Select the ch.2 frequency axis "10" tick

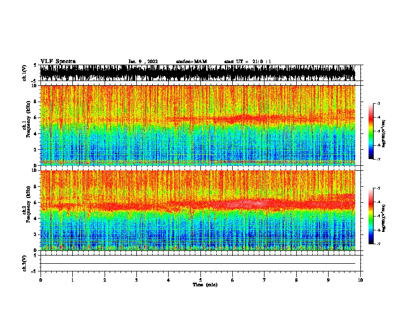(x=34, y=171)
